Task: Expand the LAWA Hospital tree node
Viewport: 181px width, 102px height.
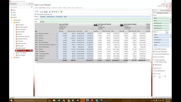Action: click(14, 48)
